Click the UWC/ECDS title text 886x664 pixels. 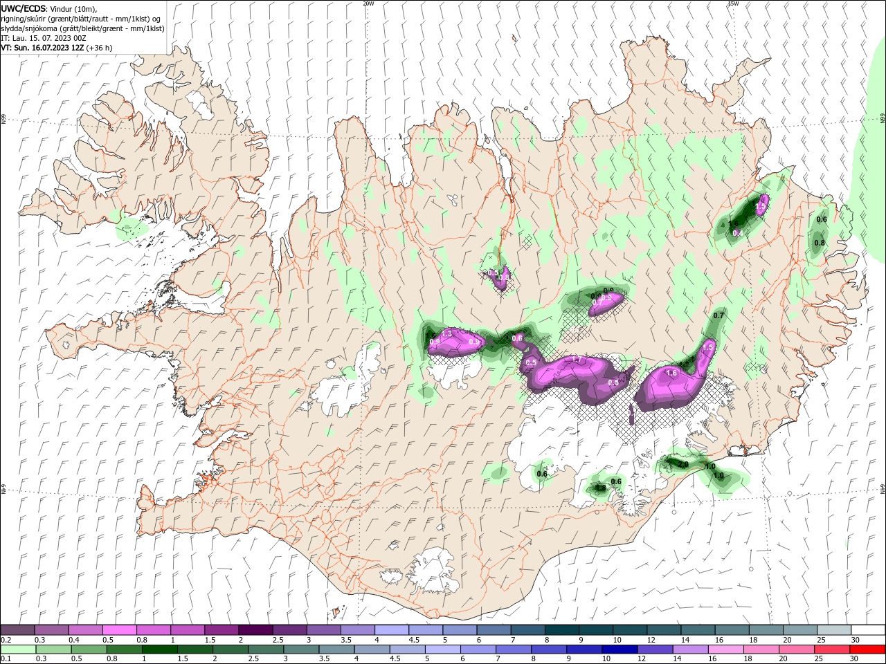point(24,8)
